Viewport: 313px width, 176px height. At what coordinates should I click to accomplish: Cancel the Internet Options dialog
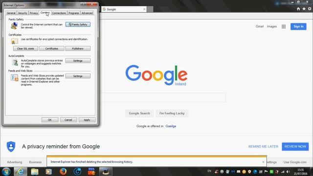tap(68, 120)
